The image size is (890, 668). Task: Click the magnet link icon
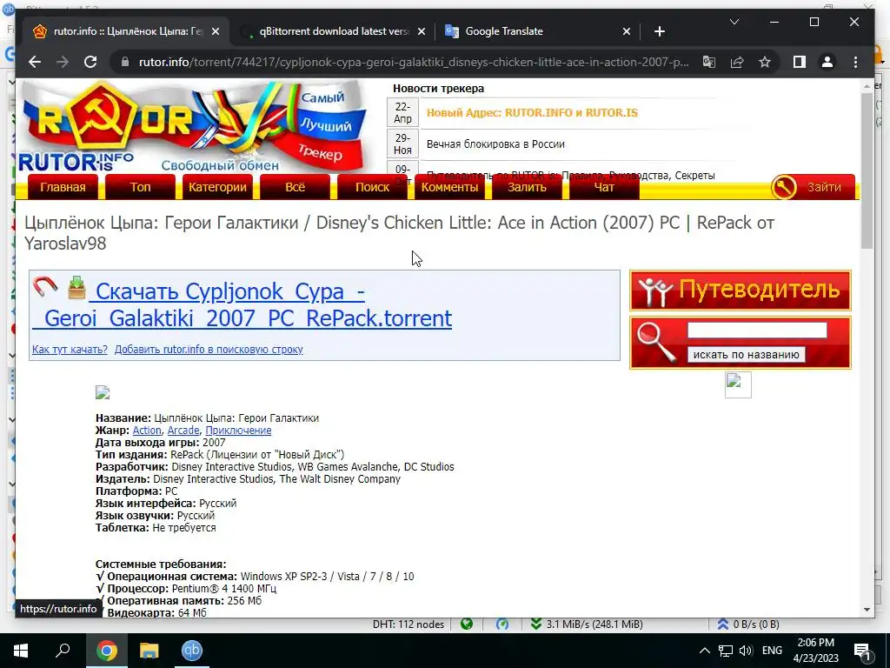point(45,287)
